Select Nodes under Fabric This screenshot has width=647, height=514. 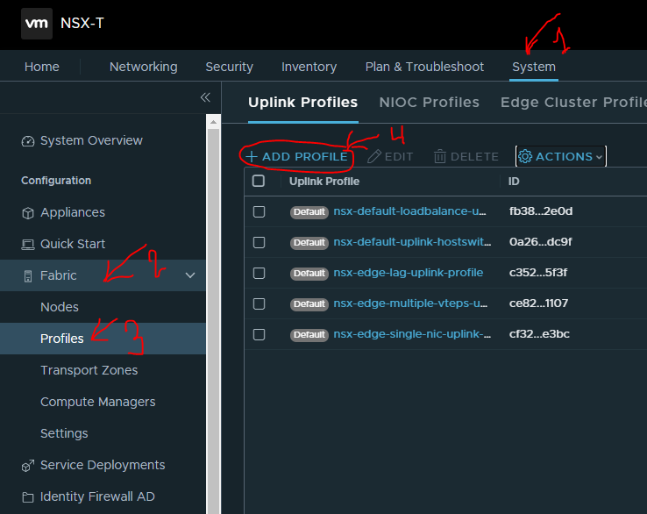click(60, 307)
